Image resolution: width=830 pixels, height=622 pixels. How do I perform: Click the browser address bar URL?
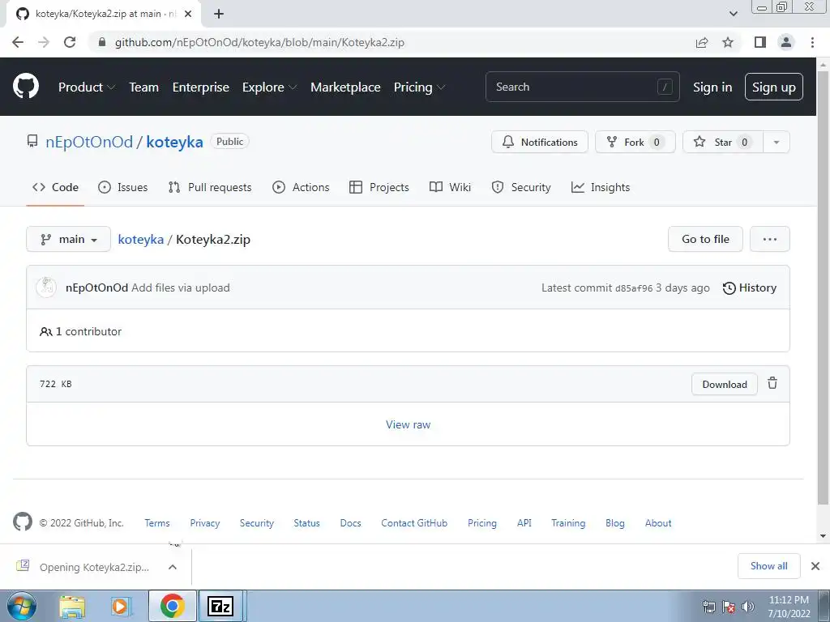(259, 42)
